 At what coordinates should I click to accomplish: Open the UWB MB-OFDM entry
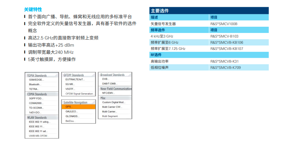[x=38, y=136]
